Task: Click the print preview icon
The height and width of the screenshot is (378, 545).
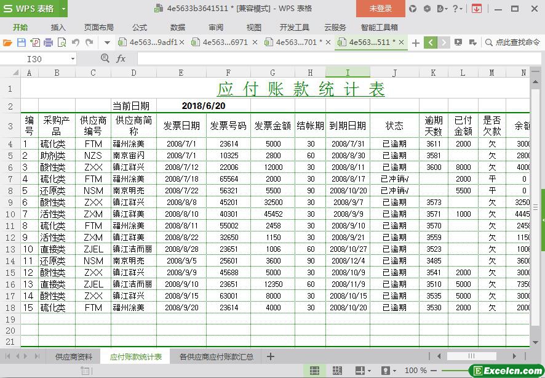Action: (x=62, y=42)
